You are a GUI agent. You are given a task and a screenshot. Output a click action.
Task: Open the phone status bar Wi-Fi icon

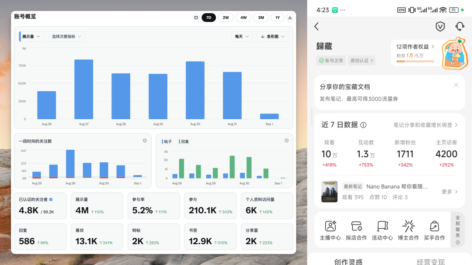(x=443, y=10)
